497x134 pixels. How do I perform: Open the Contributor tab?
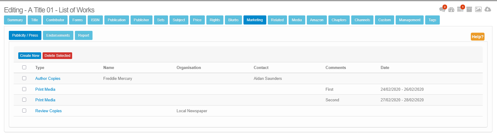55,20
